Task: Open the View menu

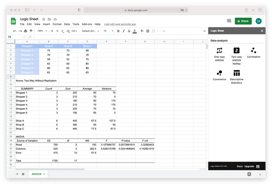Action: (37, 24)
